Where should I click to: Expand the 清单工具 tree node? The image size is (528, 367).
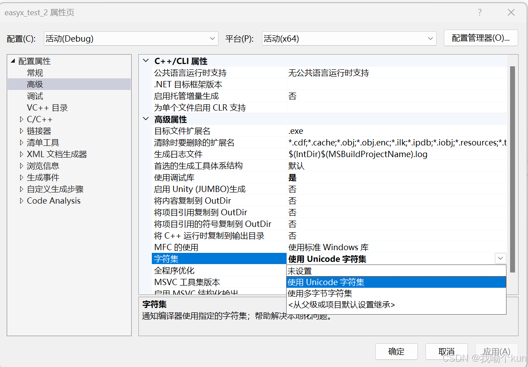(21, 142)
